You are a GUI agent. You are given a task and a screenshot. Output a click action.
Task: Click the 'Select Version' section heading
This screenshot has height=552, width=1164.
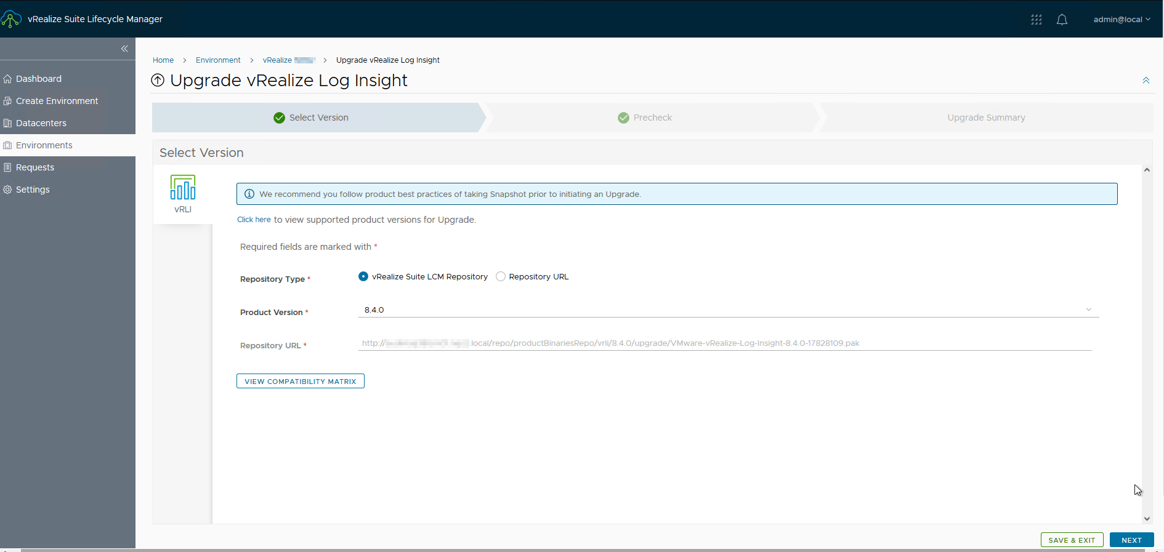point(201,153)
